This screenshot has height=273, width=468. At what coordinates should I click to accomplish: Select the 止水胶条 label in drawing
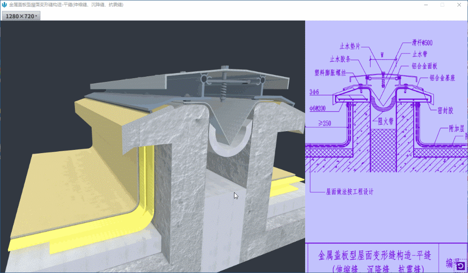pyautogui.click(x=340, y=59)
